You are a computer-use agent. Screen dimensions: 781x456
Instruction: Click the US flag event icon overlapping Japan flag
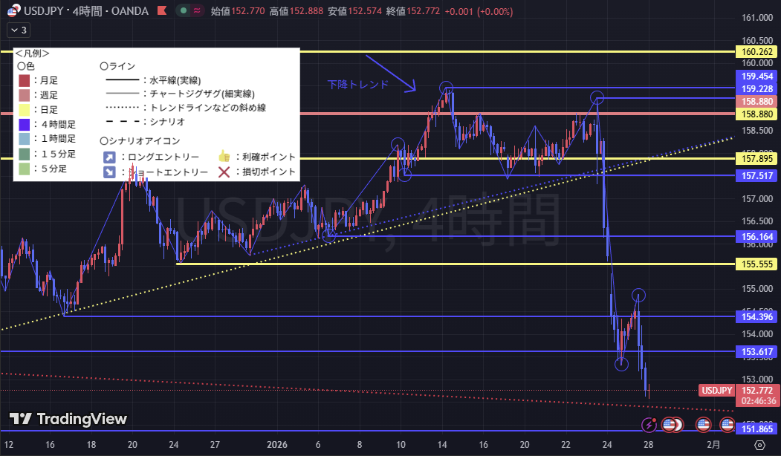[x=670, y=425]
